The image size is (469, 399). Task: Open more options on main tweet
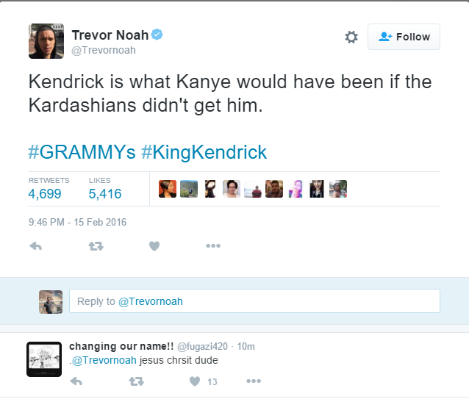(x=213, y=246)
